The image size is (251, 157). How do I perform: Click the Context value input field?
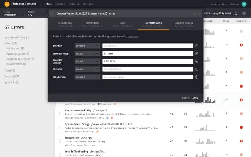148,46
